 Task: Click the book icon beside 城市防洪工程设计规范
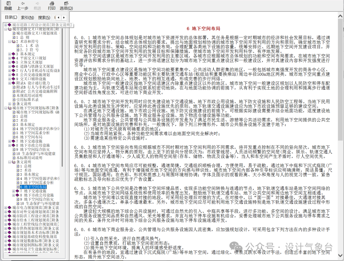coord(10,216)
